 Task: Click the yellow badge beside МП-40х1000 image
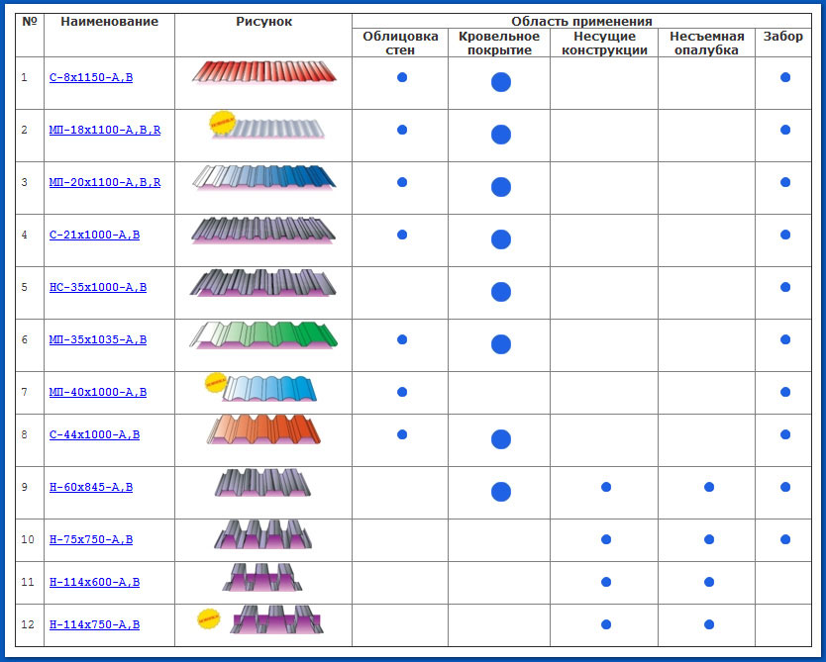[216, 383]
